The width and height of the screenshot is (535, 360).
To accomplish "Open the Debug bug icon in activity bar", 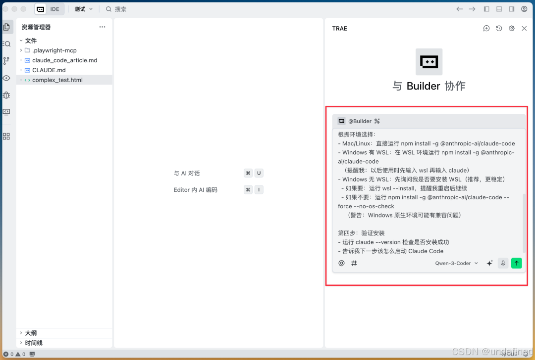I will (x=6, y=95).
